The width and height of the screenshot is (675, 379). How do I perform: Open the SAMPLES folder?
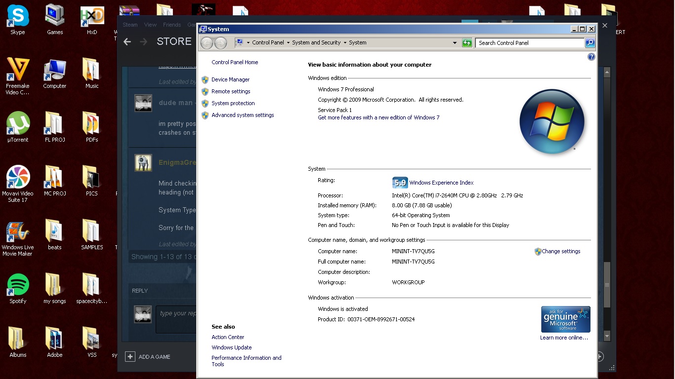click(x=92, y=235)
